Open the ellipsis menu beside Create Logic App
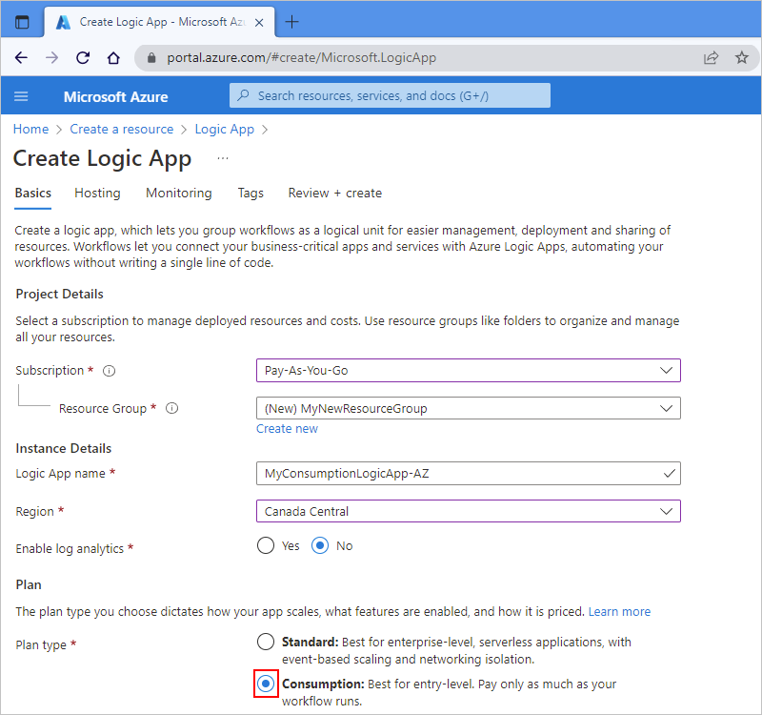This screenshot has width=762, height=715. point(223,158)
